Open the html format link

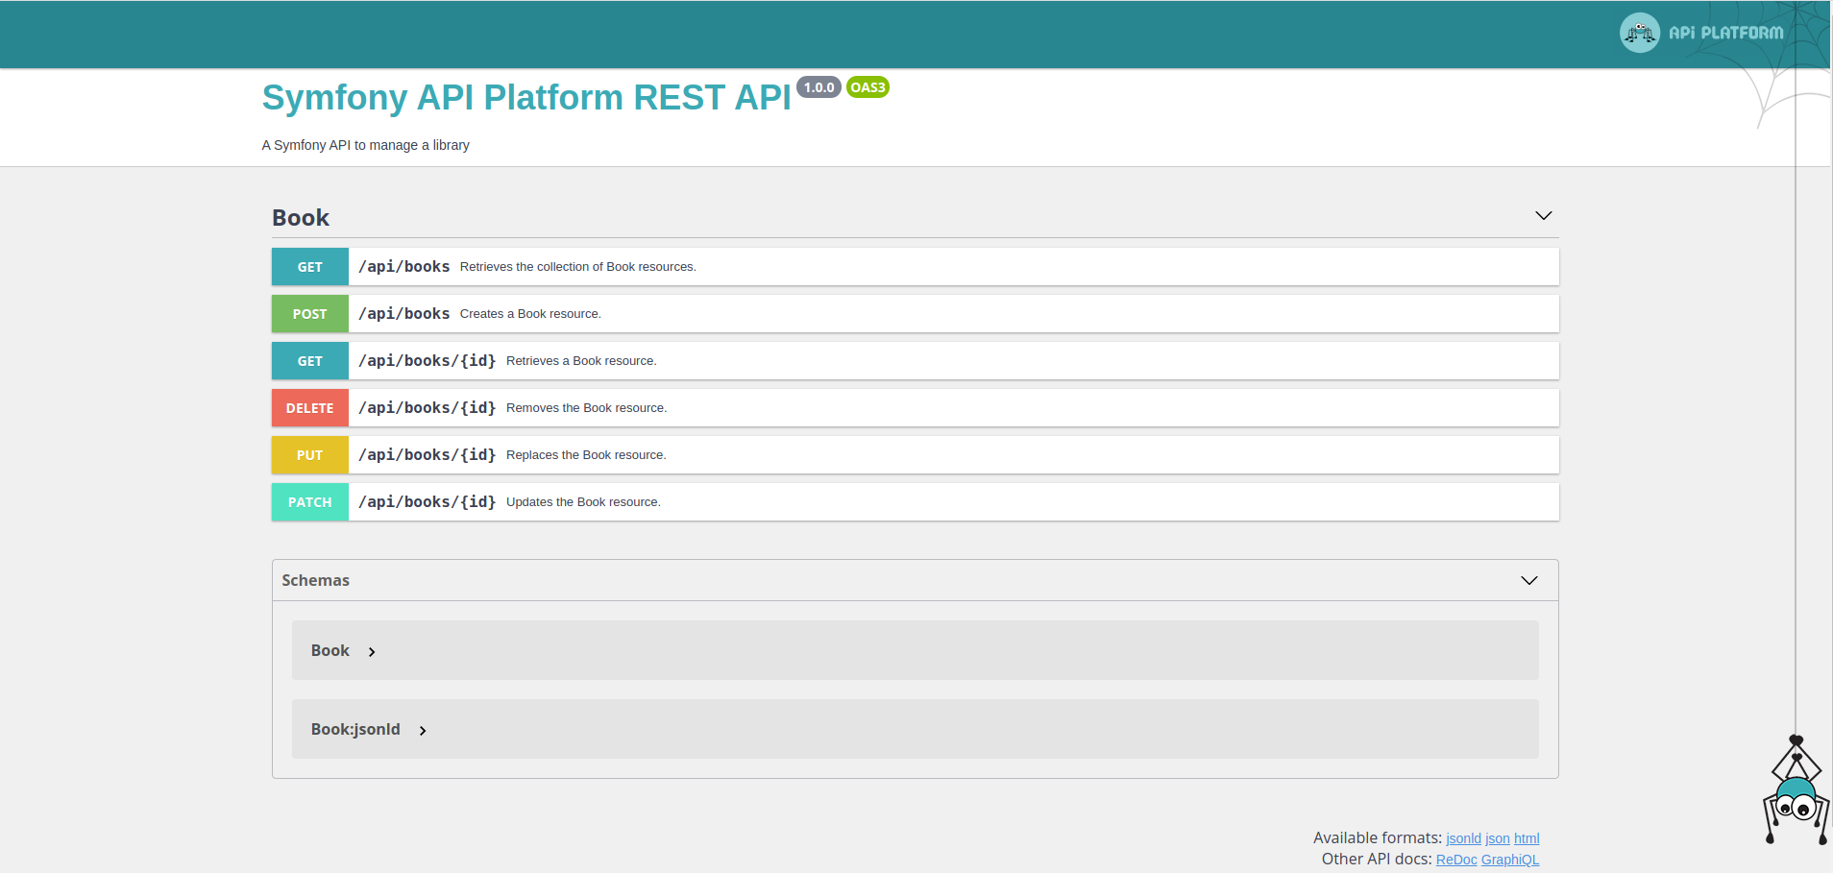(1527, 838)
